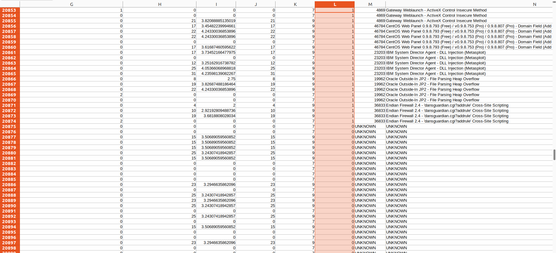Select the Gateway Weblaunch cell in row 20854
This screenshot has height=253, width=556.
tap(436, 16)
